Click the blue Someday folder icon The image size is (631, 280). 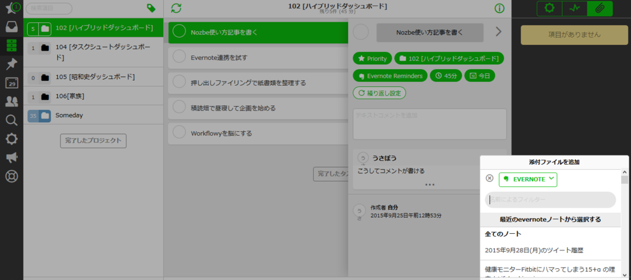pos(45,115)
